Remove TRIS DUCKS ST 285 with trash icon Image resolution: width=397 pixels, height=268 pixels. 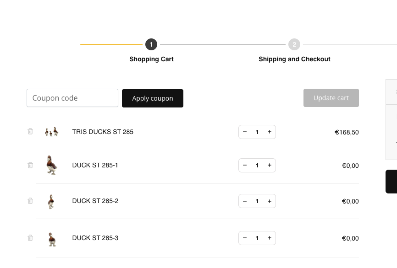coord(30,131)
